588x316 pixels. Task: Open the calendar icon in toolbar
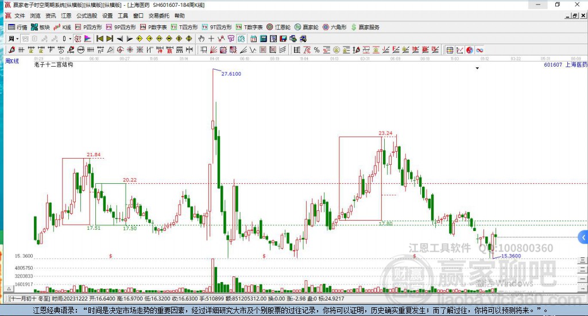click(253, 38)
